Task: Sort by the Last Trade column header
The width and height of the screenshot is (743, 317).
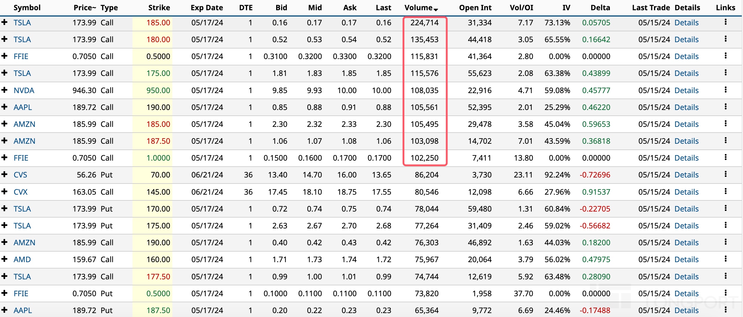Action: click(651, 8)
